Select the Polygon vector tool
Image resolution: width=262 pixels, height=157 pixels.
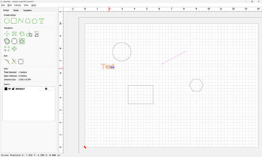coord(35,20)
